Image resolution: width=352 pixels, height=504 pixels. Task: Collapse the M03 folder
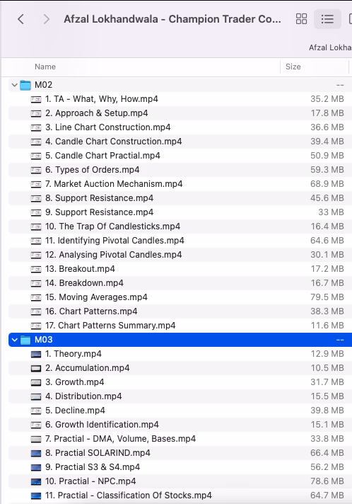(x=14, y=340)
